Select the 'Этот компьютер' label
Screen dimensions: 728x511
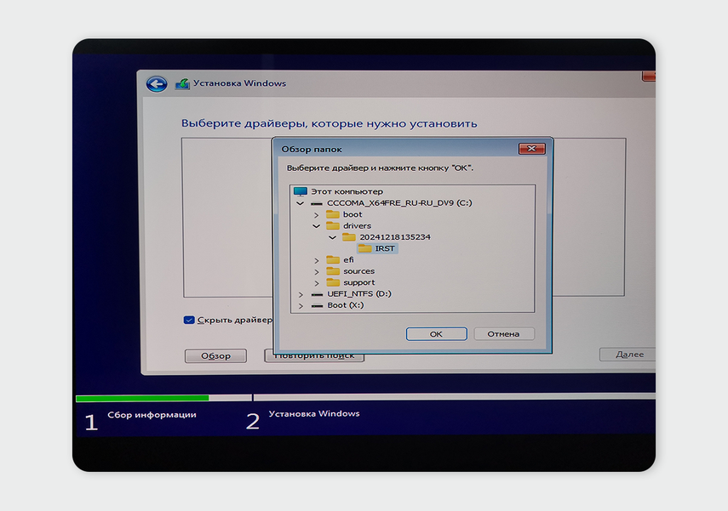347,191
